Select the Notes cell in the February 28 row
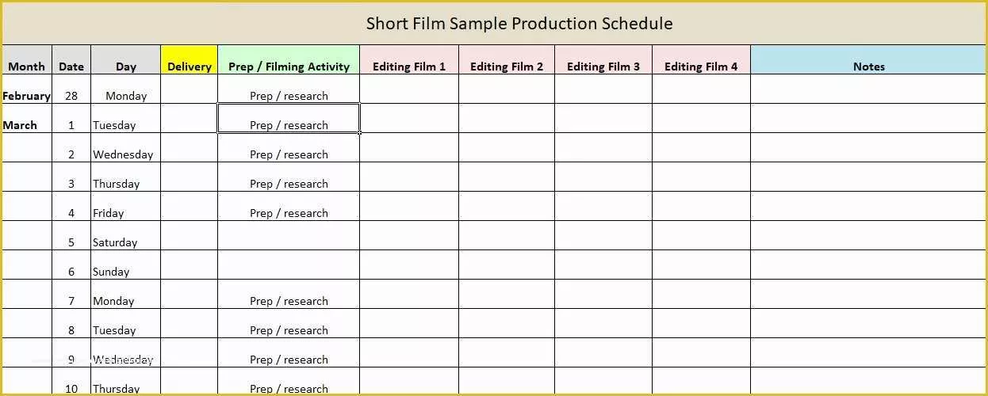The image size is (988, 396). click(x=868, y=89)
